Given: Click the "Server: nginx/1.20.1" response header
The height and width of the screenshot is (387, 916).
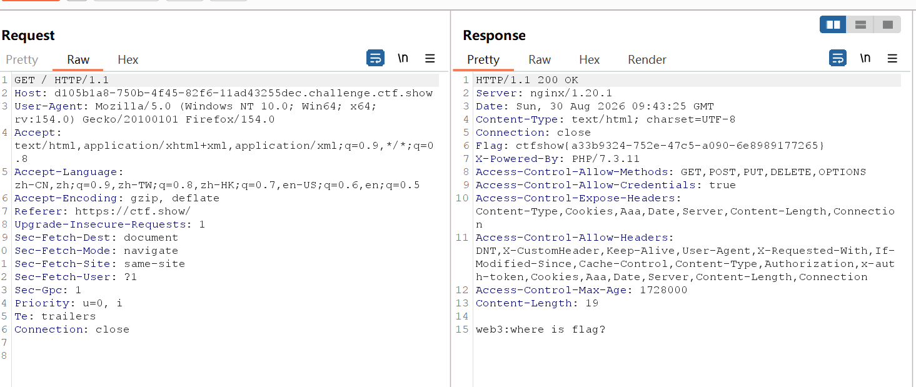Looking at the screenshot, I should (x=544, y=93).
